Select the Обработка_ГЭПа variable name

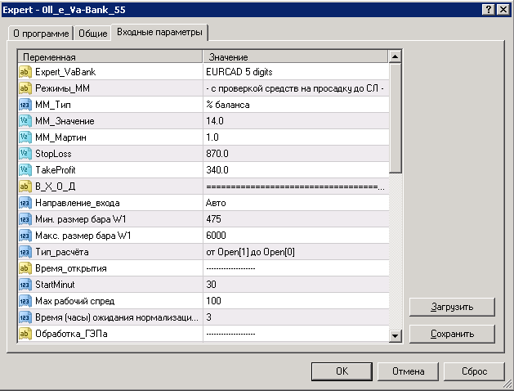(x=71, y=334)
